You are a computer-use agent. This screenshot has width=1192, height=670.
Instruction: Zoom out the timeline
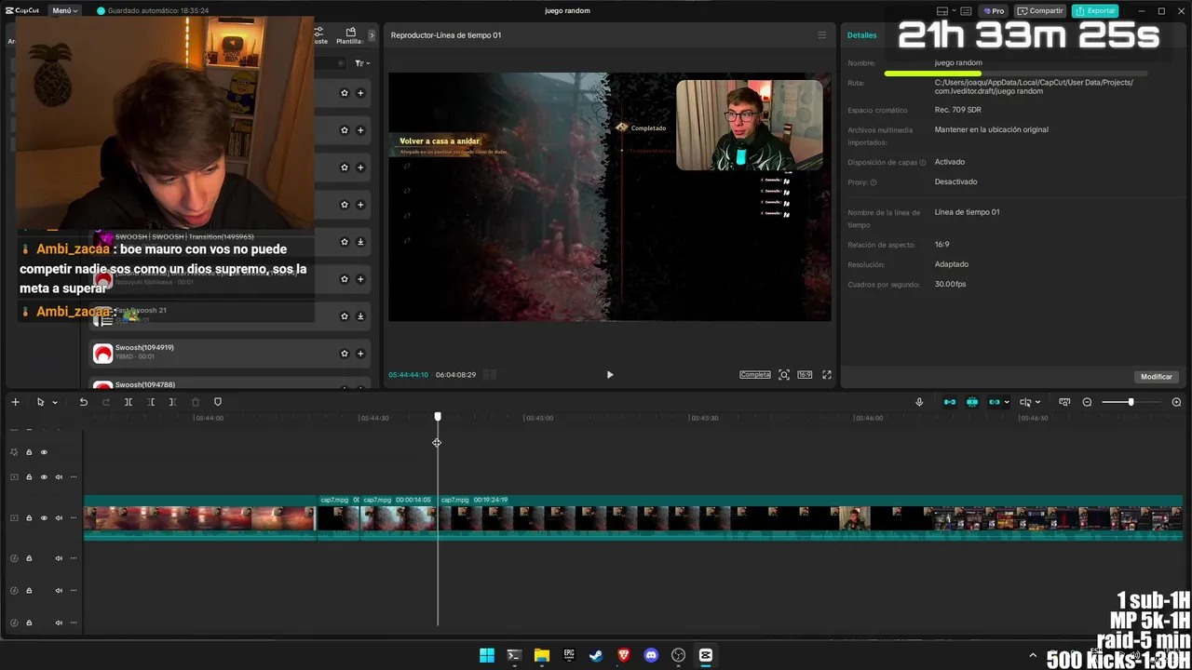click(x=1087, y=402)
